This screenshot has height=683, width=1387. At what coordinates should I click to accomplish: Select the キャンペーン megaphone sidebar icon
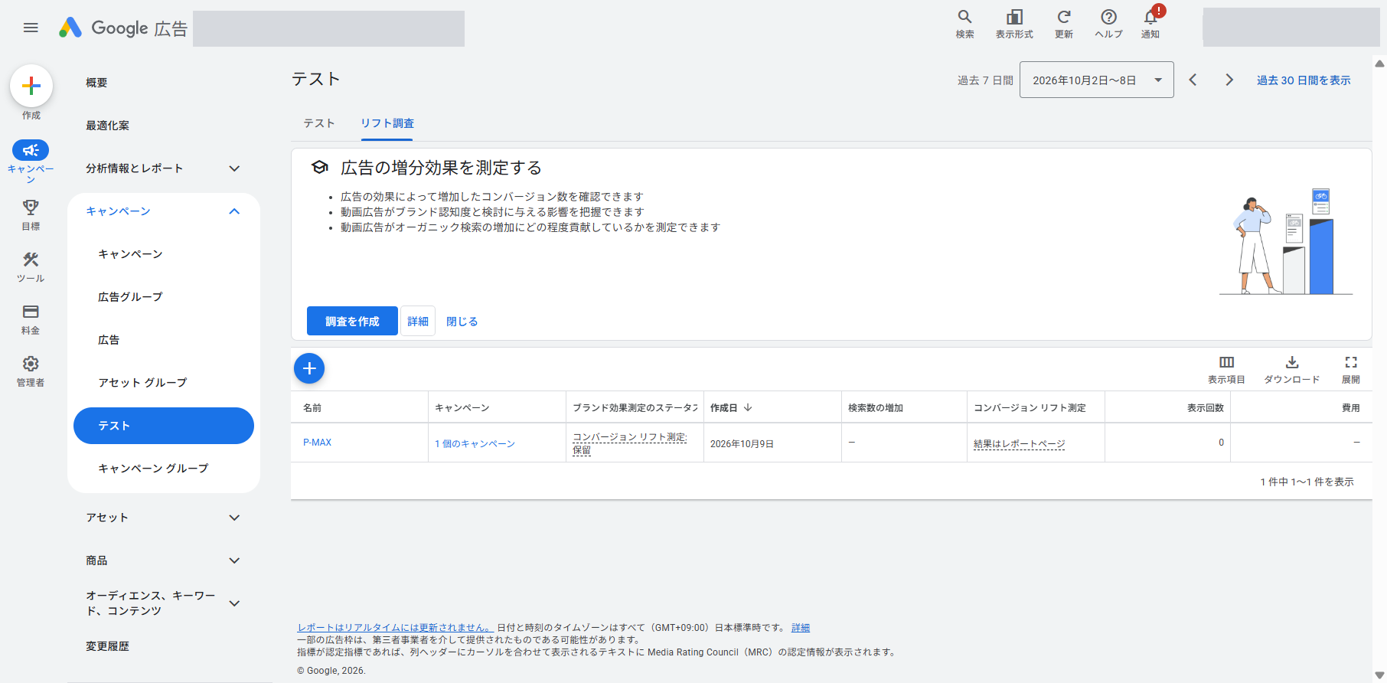(x=31, y=150)
